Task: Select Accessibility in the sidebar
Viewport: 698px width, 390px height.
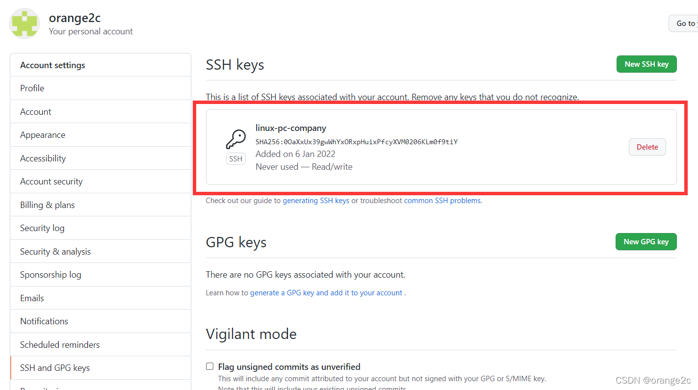Action: click(101, 158)
